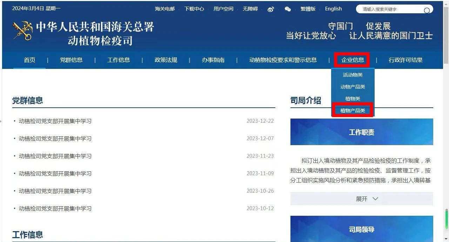
Task: Click the search magnifier icon
Action: [427, 10]
